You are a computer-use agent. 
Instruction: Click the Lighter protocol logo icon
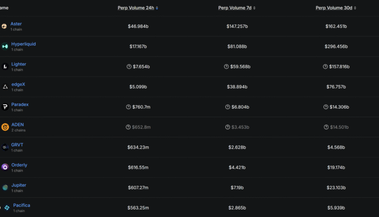(x=5, y=66)
